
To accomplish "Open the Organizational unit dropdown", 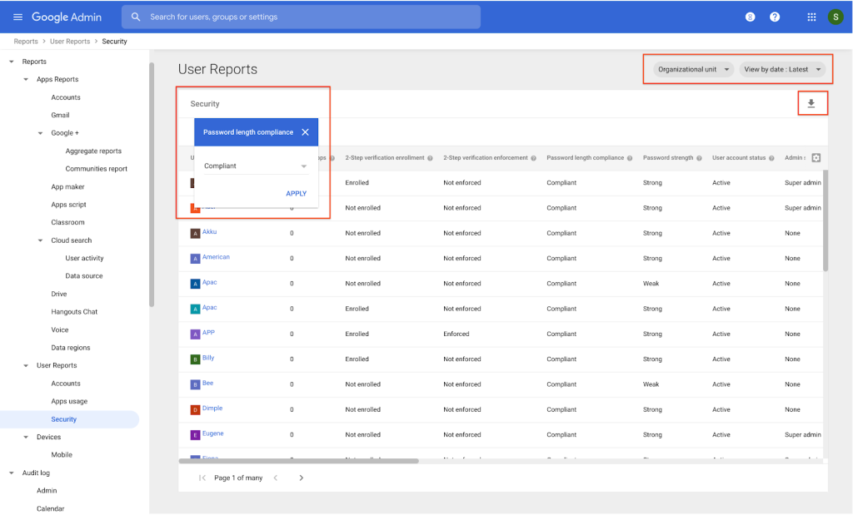I will coord(693,70).
